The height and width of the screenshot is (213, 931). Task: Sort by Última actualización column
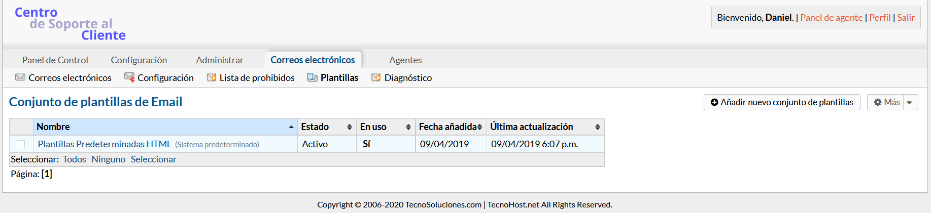click(545, 127)
